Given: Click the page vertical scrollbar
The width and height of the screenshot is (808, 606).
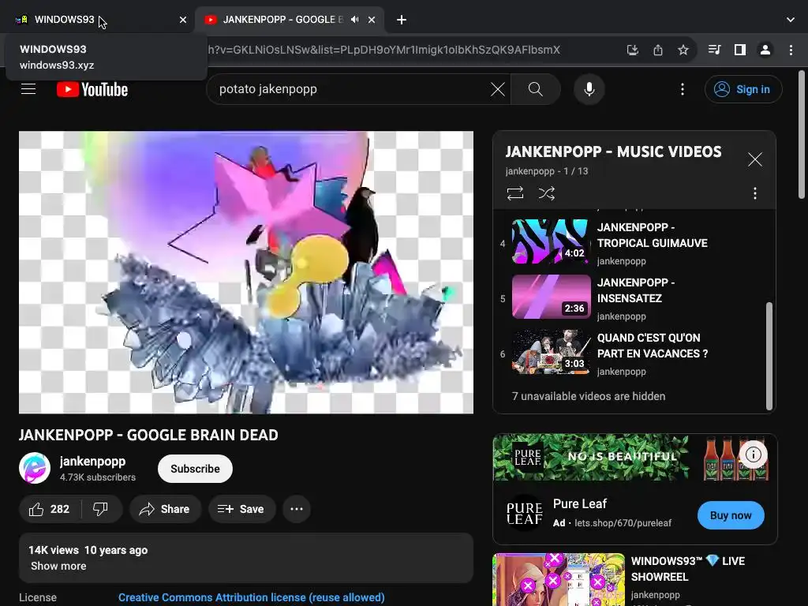Looking at the screenshot, I should (x=802, y=134).
